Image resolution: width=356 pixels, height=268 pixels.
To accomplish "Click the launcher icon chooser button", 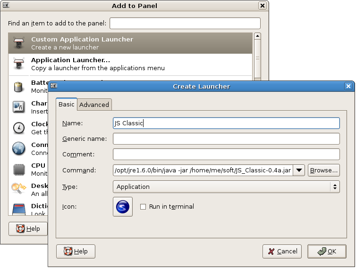I will tap(123, 206).
